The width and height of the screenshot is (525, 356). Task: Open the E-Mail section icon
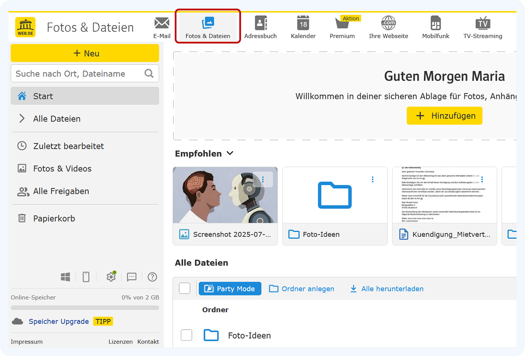pos(162,23)
